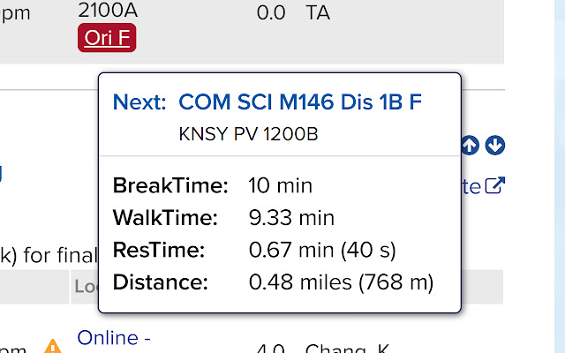
Task: Click the orange warning triangle icon
Action: (x=53, y=346)
